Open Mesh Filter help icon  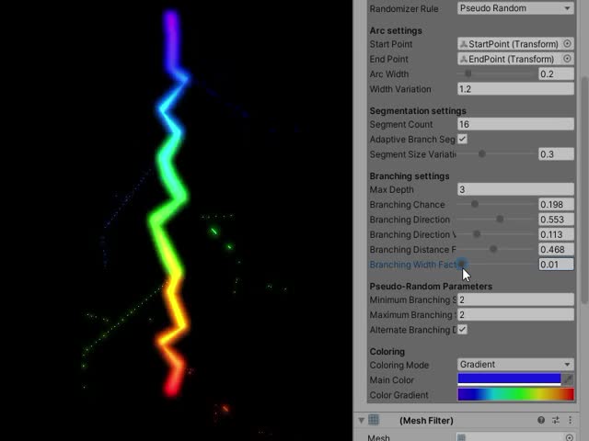(541, 420)
